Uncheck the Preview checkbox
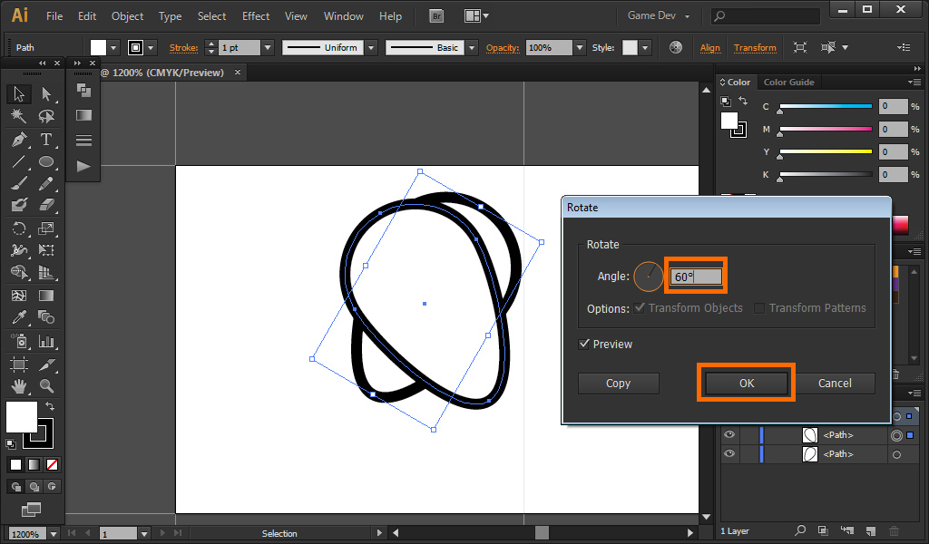This screenshot has width=929, height=544. coord(585,345)
